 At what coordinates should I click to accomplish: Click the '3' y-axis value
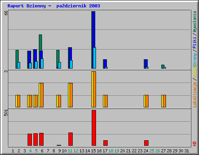click(6, 71)
